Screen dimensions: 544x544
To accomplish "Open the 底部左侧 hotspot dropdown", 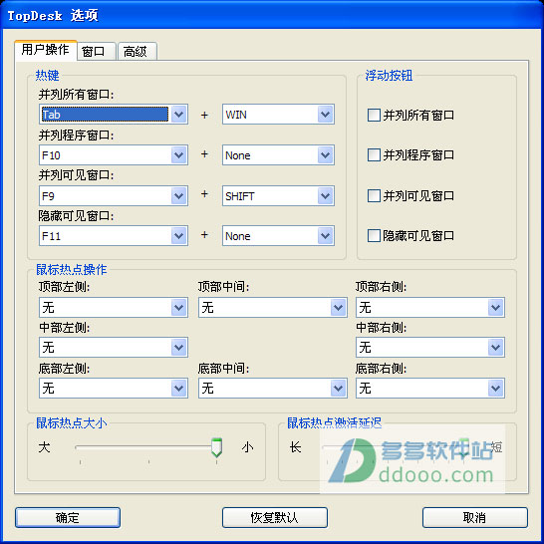I will point(114,388).
